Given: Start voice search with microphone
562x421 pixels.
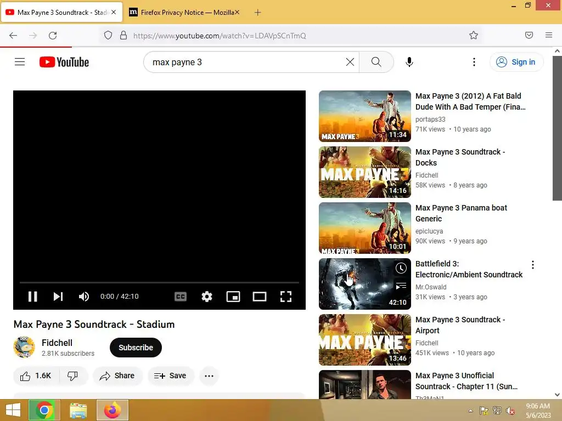Looking at the screenshot, I should (409, 62).
